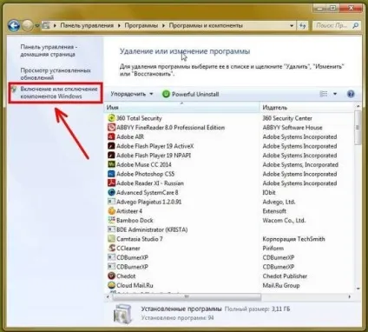Click vertical scrollbar down arrow
The height and width of the screenshot is (332, 368).
[x=358, y=289]
